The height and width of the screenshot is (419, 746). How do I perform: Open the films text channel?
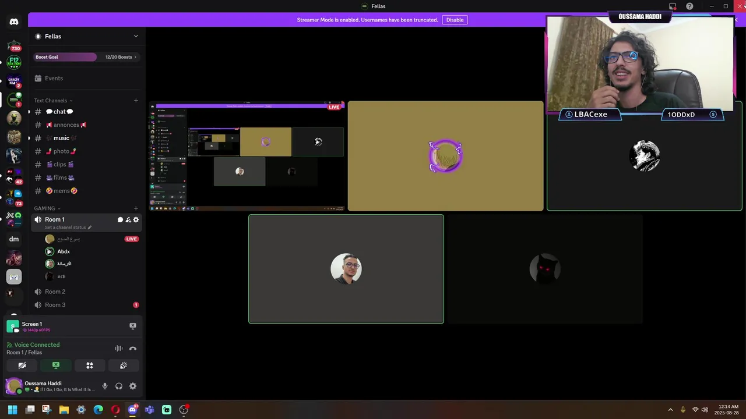[x=86, y=177]
